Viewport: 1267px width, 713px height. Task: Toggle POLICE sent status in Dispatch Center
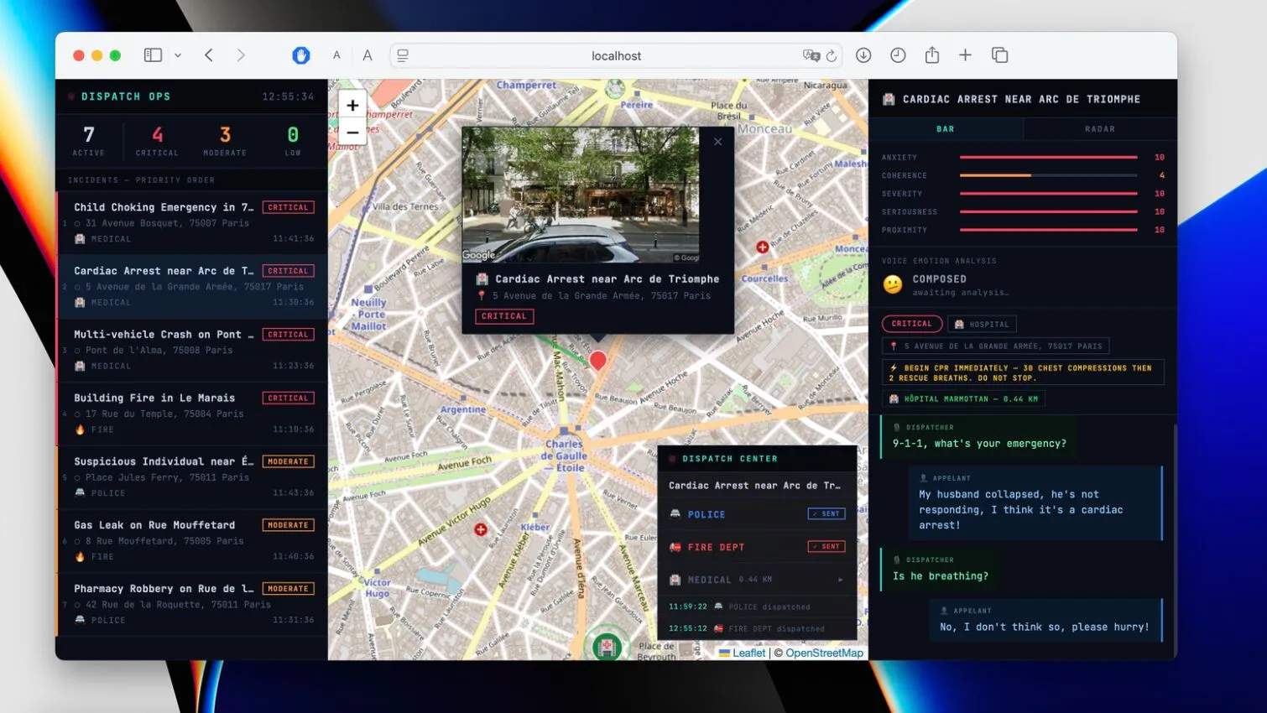826,513
